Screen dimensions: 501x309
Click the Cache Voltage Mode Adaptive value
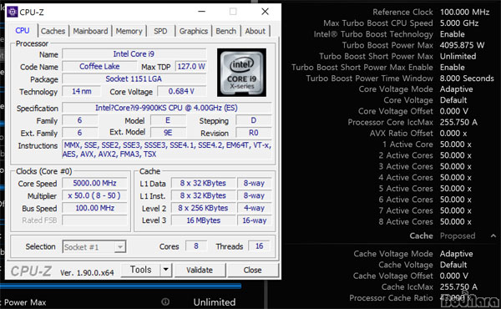(456, 254)
